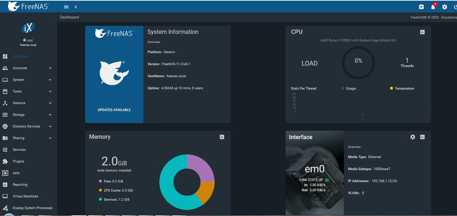
Task: Open CPU reports chart icon
Action: pos(422,32)
